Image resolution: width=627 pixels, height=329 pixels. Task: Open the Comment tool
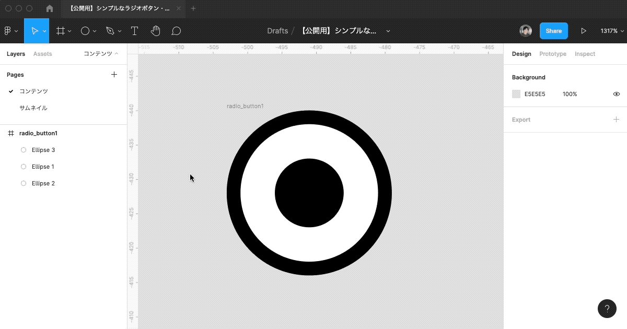click(x=176, y=30)
